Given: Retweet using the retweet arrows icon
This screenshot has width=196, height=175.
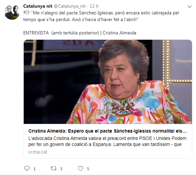Looking at the screenshot, I should click(x=54, y=168).
